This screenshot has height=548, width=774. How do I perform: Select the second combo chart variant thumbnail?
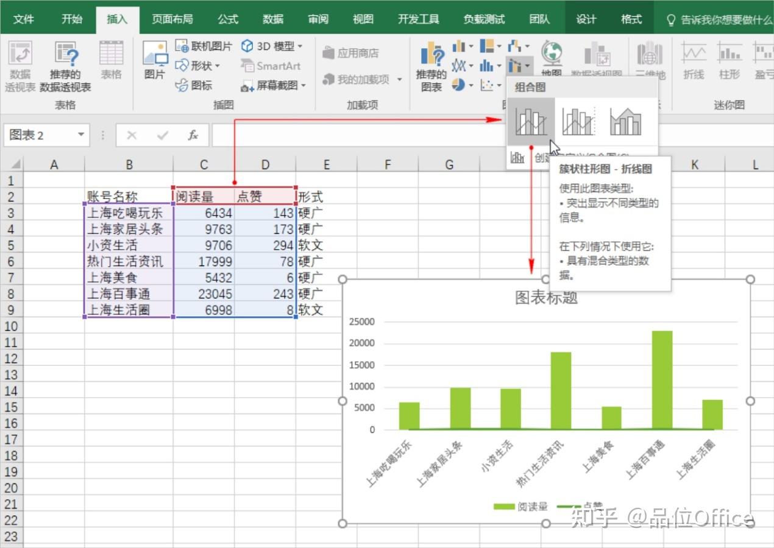(x=577, y=120)
